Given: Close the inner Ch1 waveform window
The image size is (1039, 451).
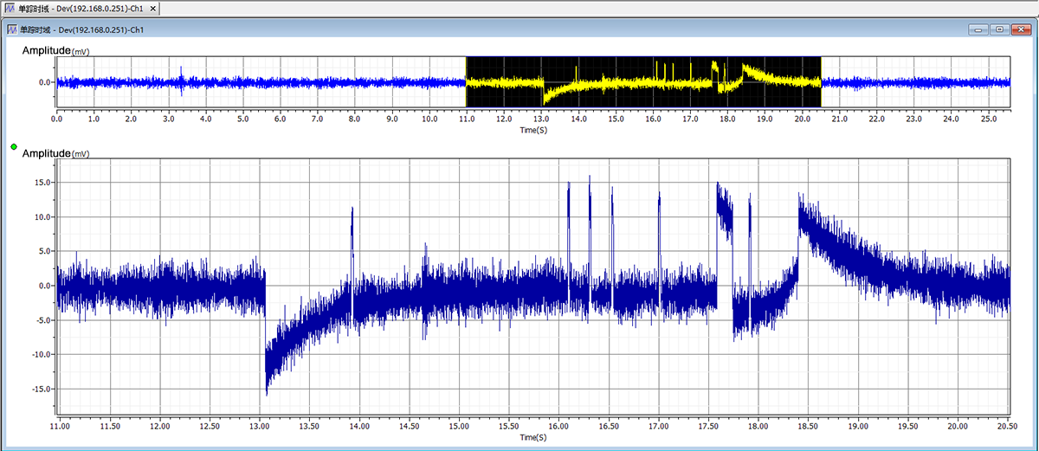Looking at the screenshot, I should (x=1020, y=29).
